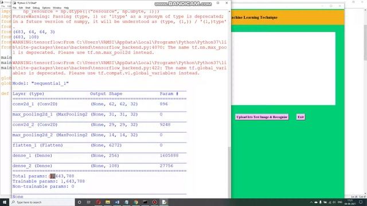Open Task View on taskbar
Viewport: 367px width, 206px height.
pyautogui.click(x=89, y=202)
